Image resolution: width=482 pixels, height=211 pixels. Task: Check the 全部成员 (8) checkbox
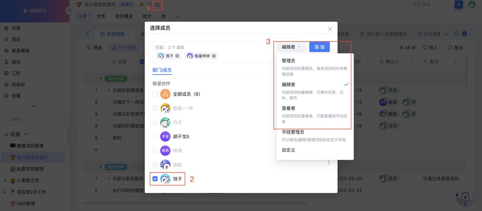tap(155, 94)
